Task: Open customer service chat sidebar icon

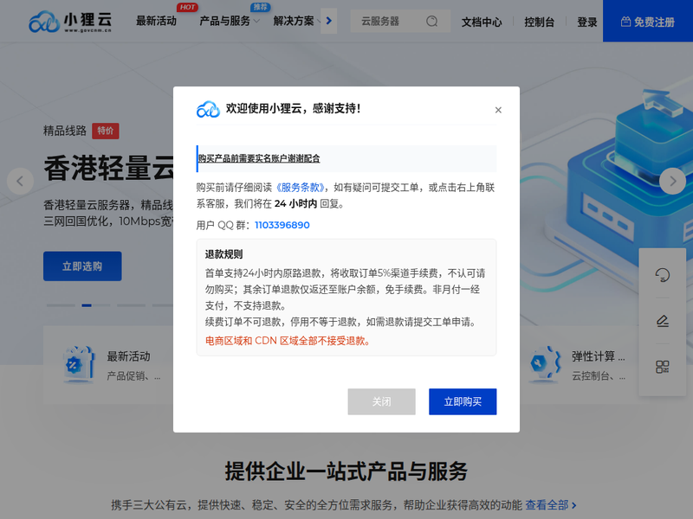Action: [662, 275]
